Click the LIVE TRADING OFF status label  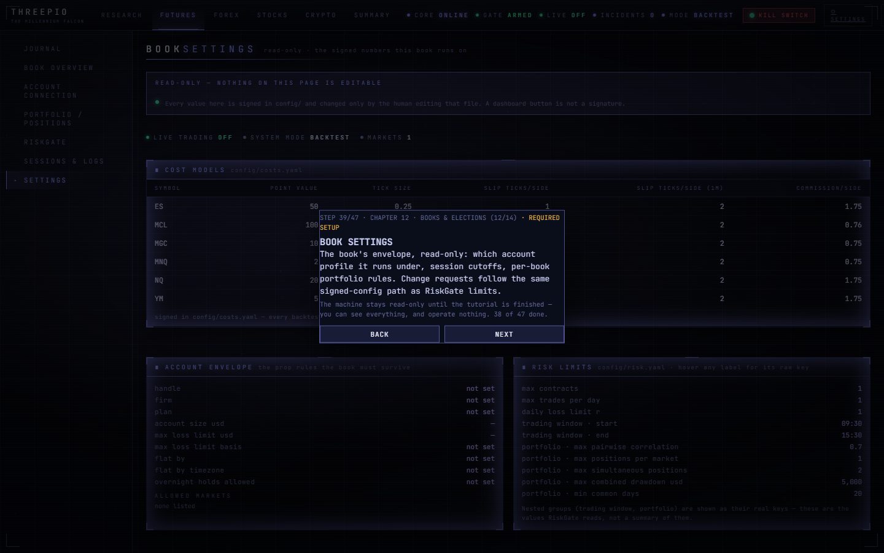pyautogui.click(x=189, y=138)
